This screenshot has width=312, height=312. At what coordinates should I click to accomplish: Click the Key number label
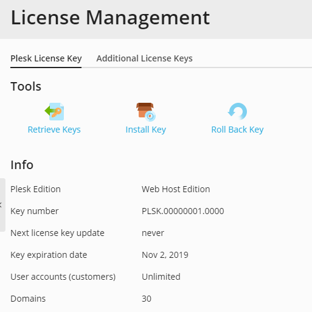(35, 211)
